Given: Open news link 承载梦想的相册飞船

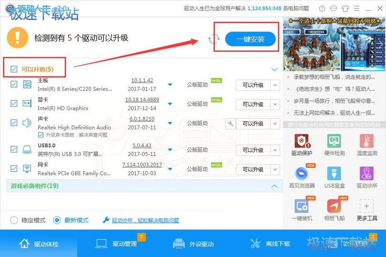Looking at the screenshot, I should pyautogui.click(x=334, y=77).
